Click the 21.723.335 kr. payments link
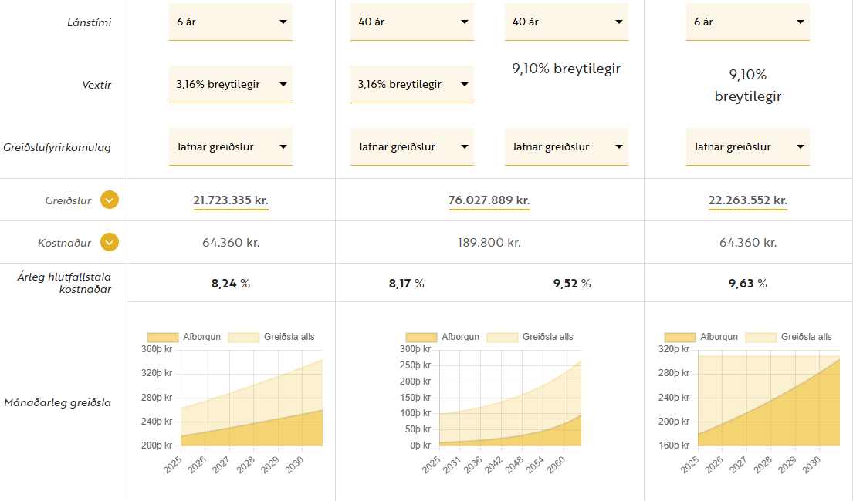 coord(231,200)
